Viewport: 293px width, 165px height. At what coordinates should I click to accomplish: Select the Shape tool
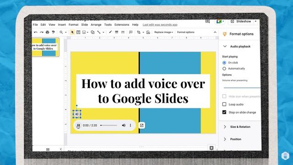coord(92,32)
